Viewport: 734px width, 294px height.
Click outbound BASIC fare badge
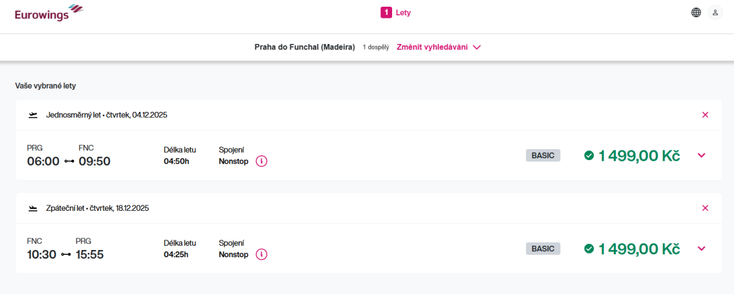coord(543,155)
